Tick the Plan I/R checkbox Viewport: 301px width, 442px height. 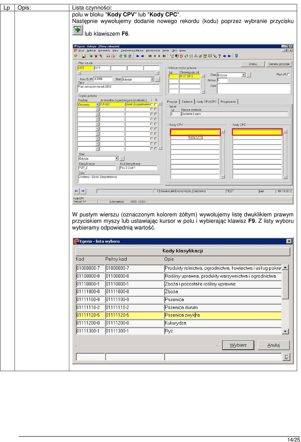pos(288,74)
